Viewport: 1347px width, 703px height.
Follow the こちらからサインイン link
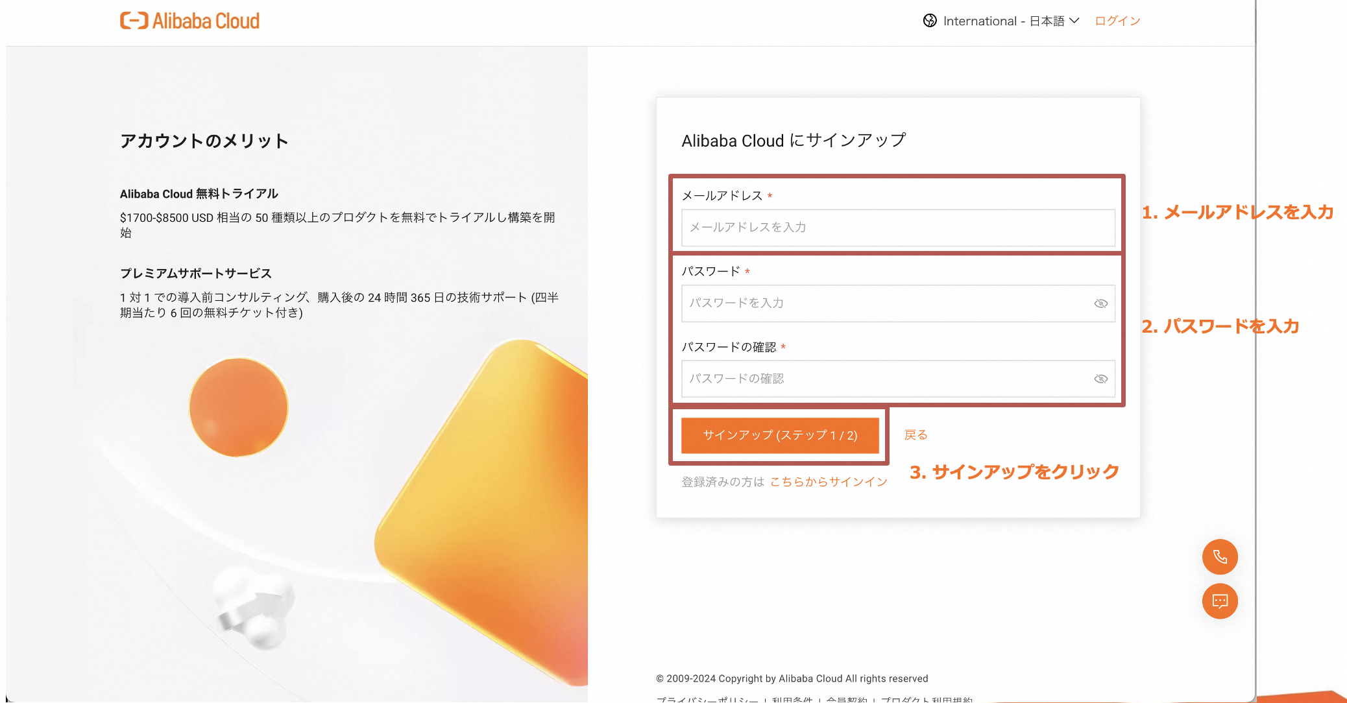pos(829,481)
